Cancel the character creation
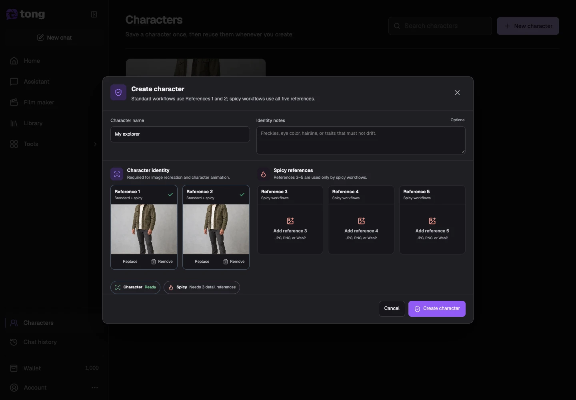The height and width of the screenshot is (400, 576). 392,309
